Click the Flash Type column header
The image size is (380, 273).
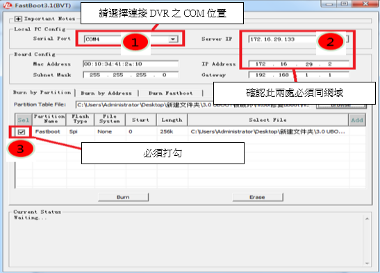click(x=80, y=120)
